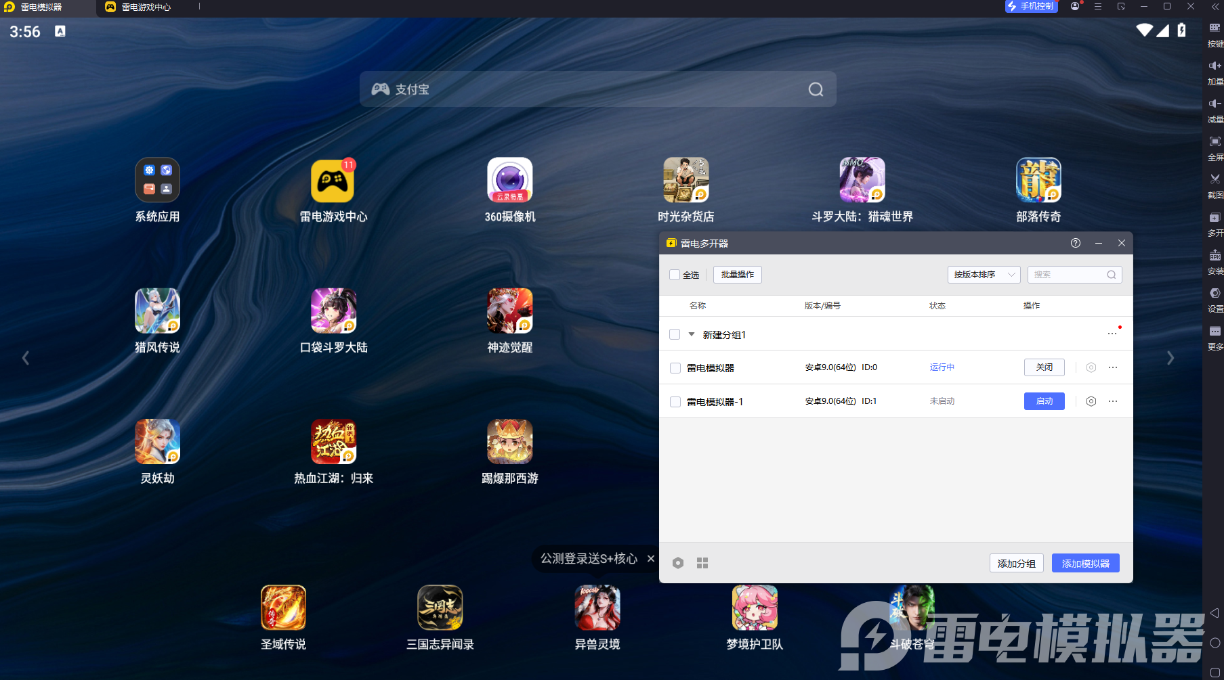Viewport: 1224px width, 680px height.
Task: Click the blue 启动 button
Action: (x=1044, y=401)
